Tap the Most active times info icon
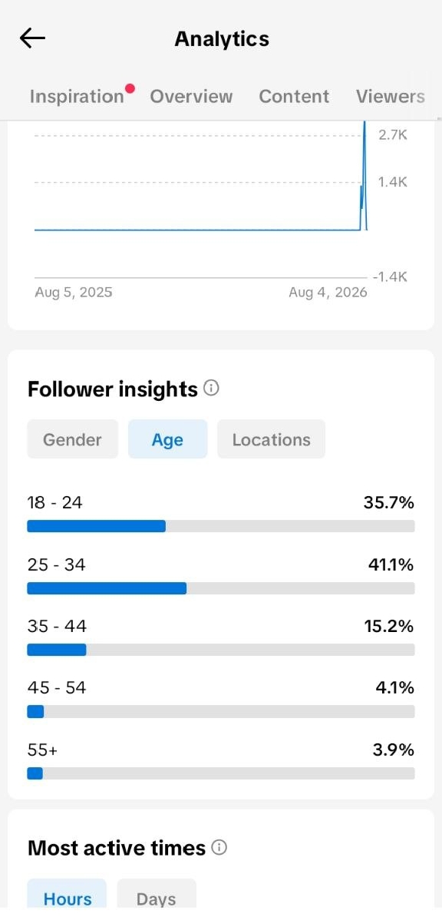442x920 pixels. 219,847
